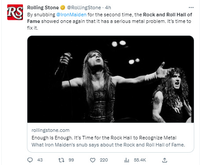This screenshot has height=165, width=200.
Task: Open article titled Enough Is Enough
Action: (104, 138)
